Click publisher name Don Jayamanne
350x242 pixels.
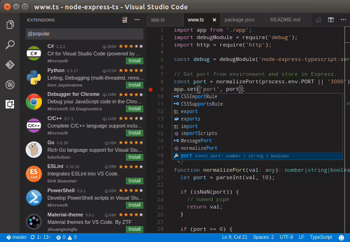(65, 85)
